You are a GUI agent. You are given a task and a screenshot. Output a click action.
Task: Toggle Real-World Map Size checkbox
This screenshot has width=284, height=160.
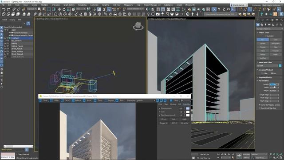coord(260,108)
